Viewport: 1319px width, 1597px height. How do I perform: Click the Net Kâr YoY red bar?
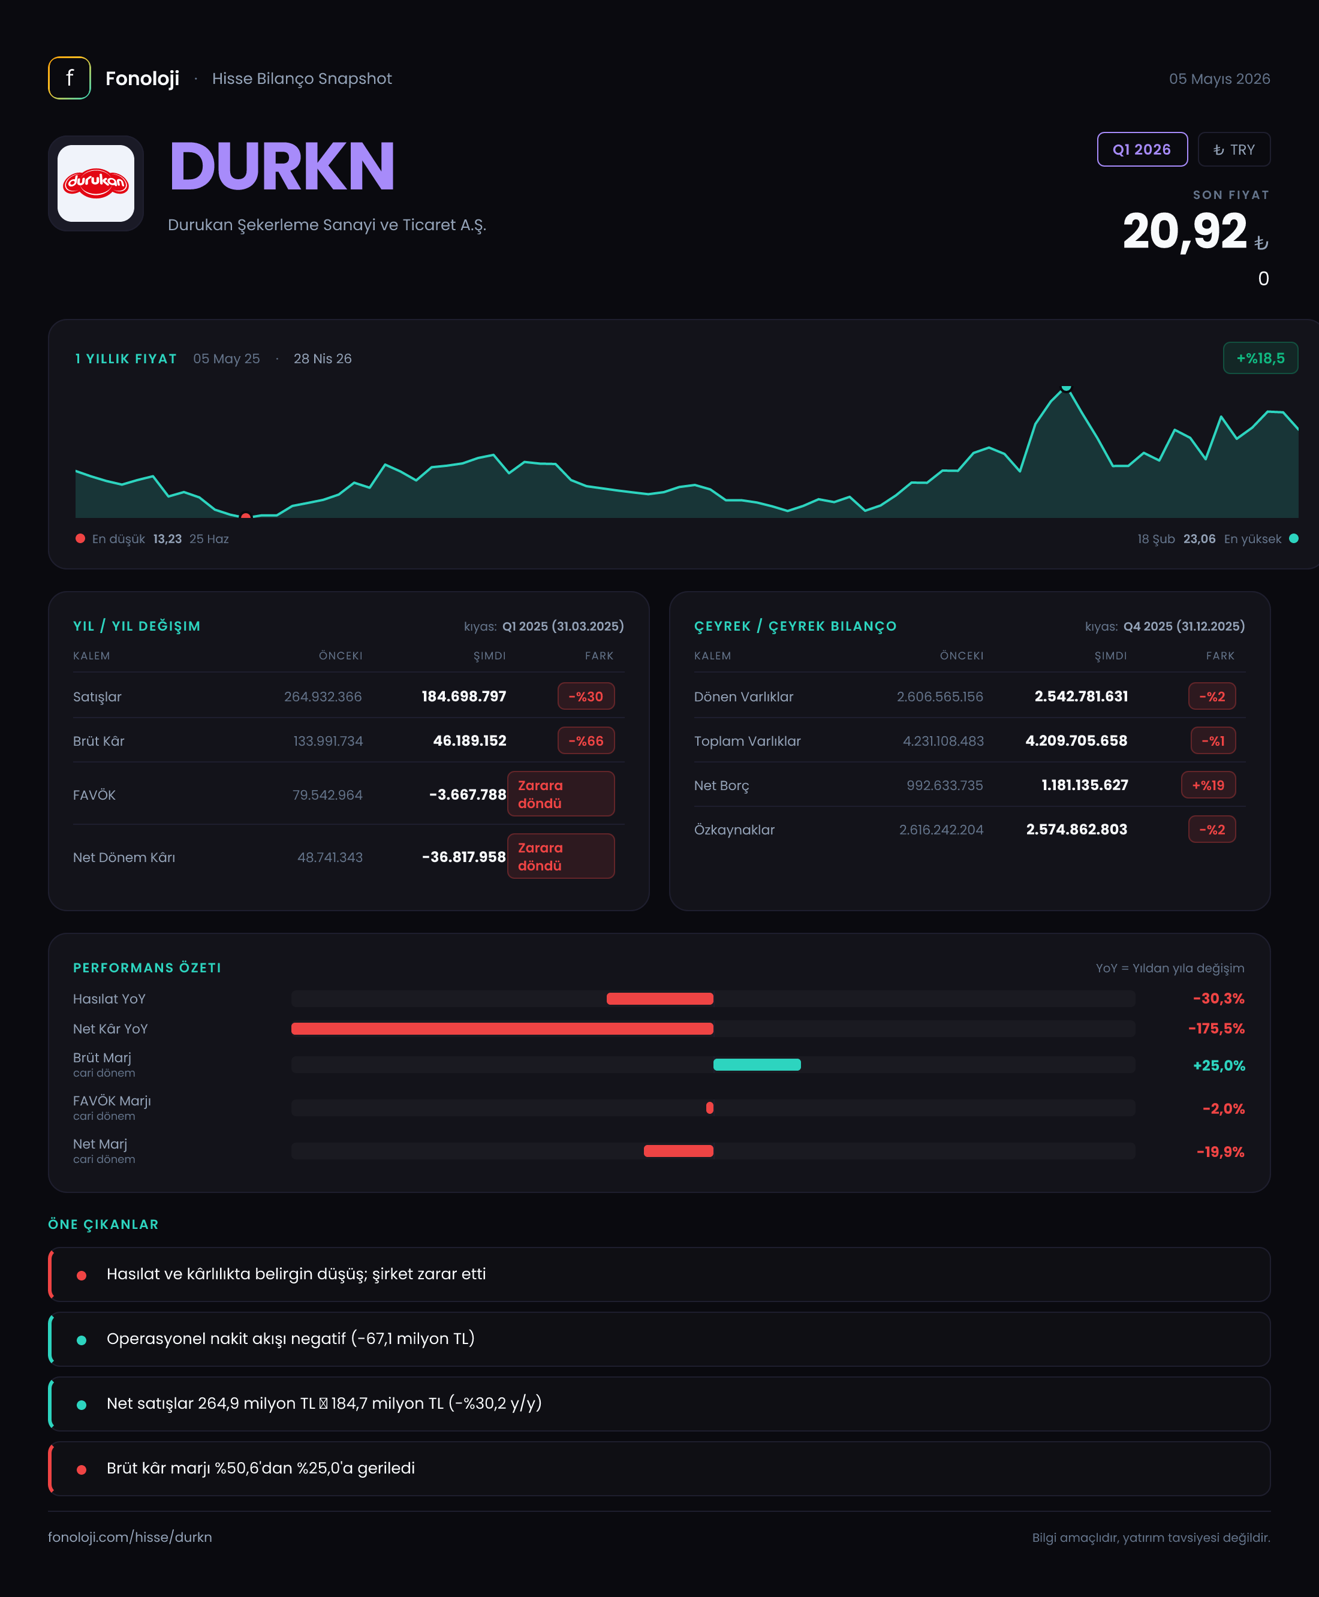tap(502, 1029)
